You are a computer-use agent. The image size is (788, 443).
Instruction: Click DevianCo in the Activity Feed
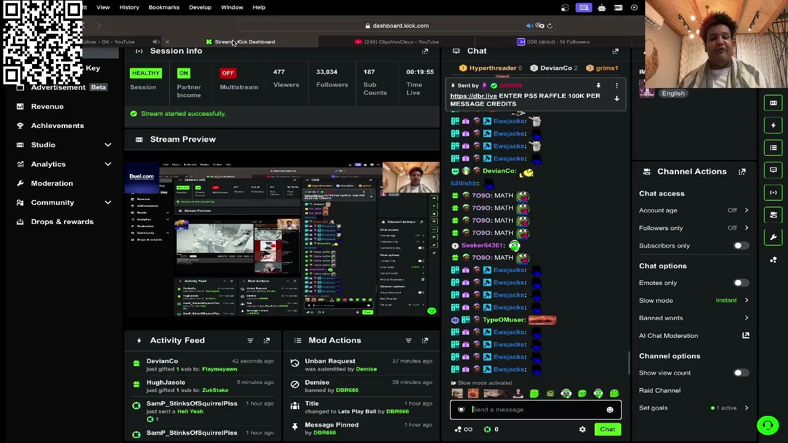pyautogui.click(x=162, y=361)
